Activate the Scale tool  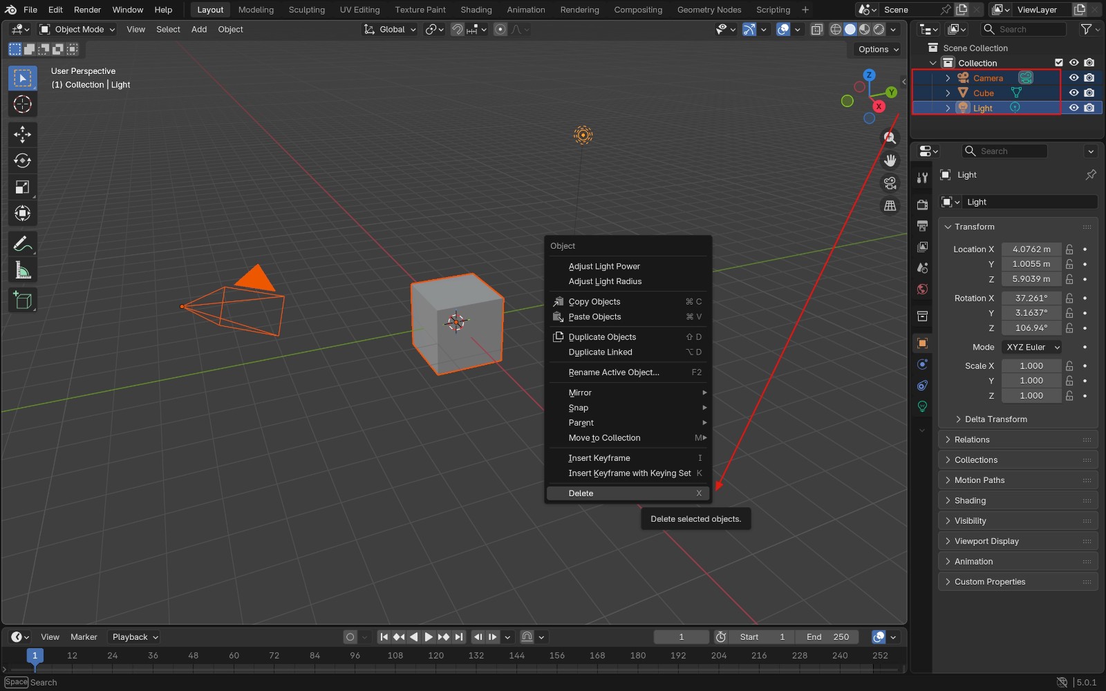pos(22,187)
